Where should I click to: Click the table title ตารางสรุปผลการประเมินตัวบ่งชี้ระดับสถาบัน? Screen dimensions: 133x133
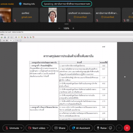coord(68,56)
